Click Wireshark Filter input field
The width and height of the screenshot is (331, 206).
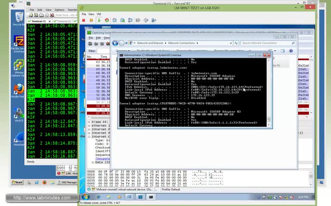click(103, 51)
